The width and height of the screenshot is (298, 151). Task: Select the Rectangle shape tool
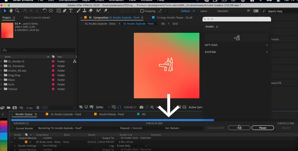(x=59, y=11)
